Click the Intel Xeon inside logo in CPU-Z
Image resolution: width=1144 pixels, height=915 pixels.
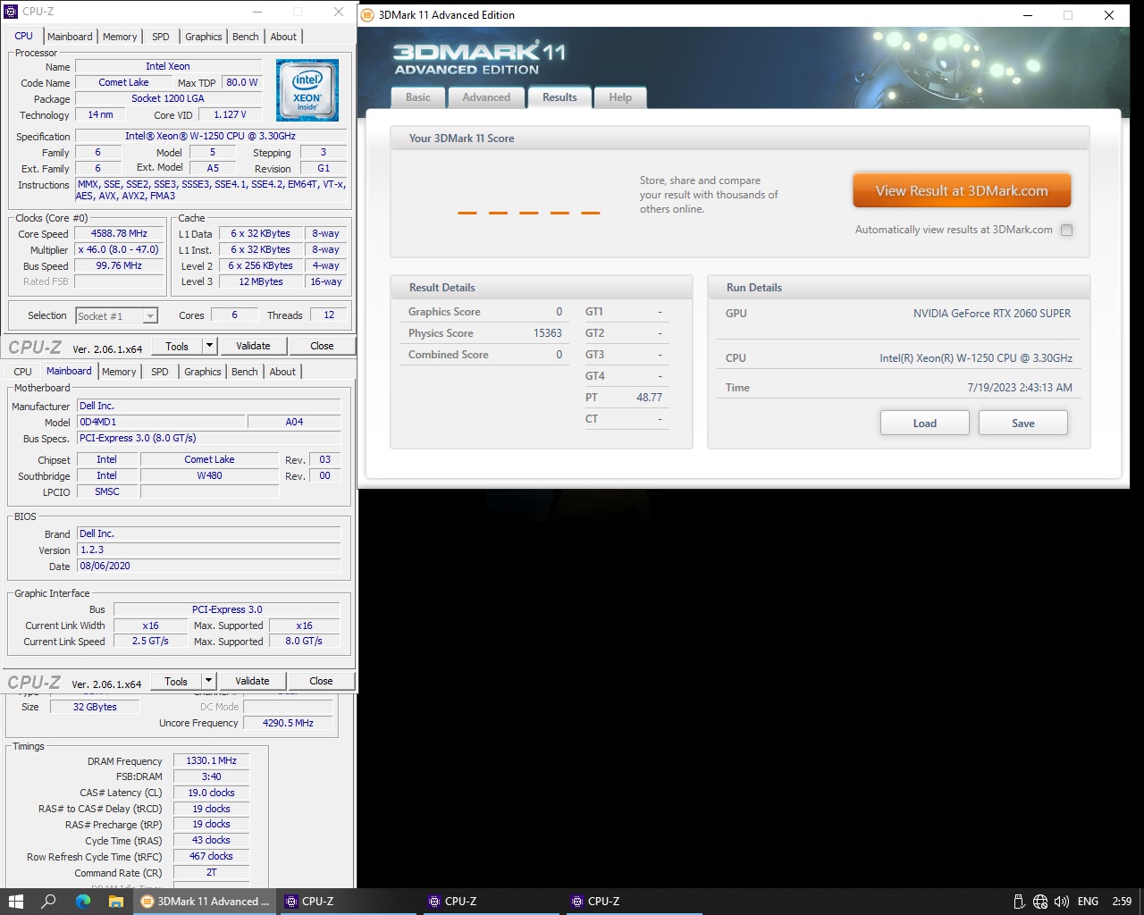coord(307,90)
